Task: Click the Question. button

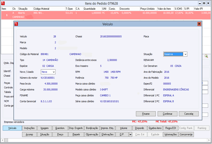Action: [60, 128]
